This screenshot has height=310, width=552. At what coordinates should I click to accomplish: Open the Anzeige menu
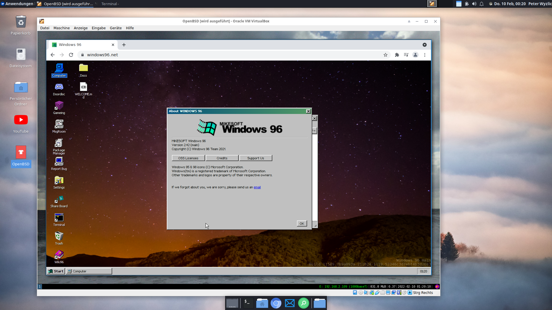point(80,28)
